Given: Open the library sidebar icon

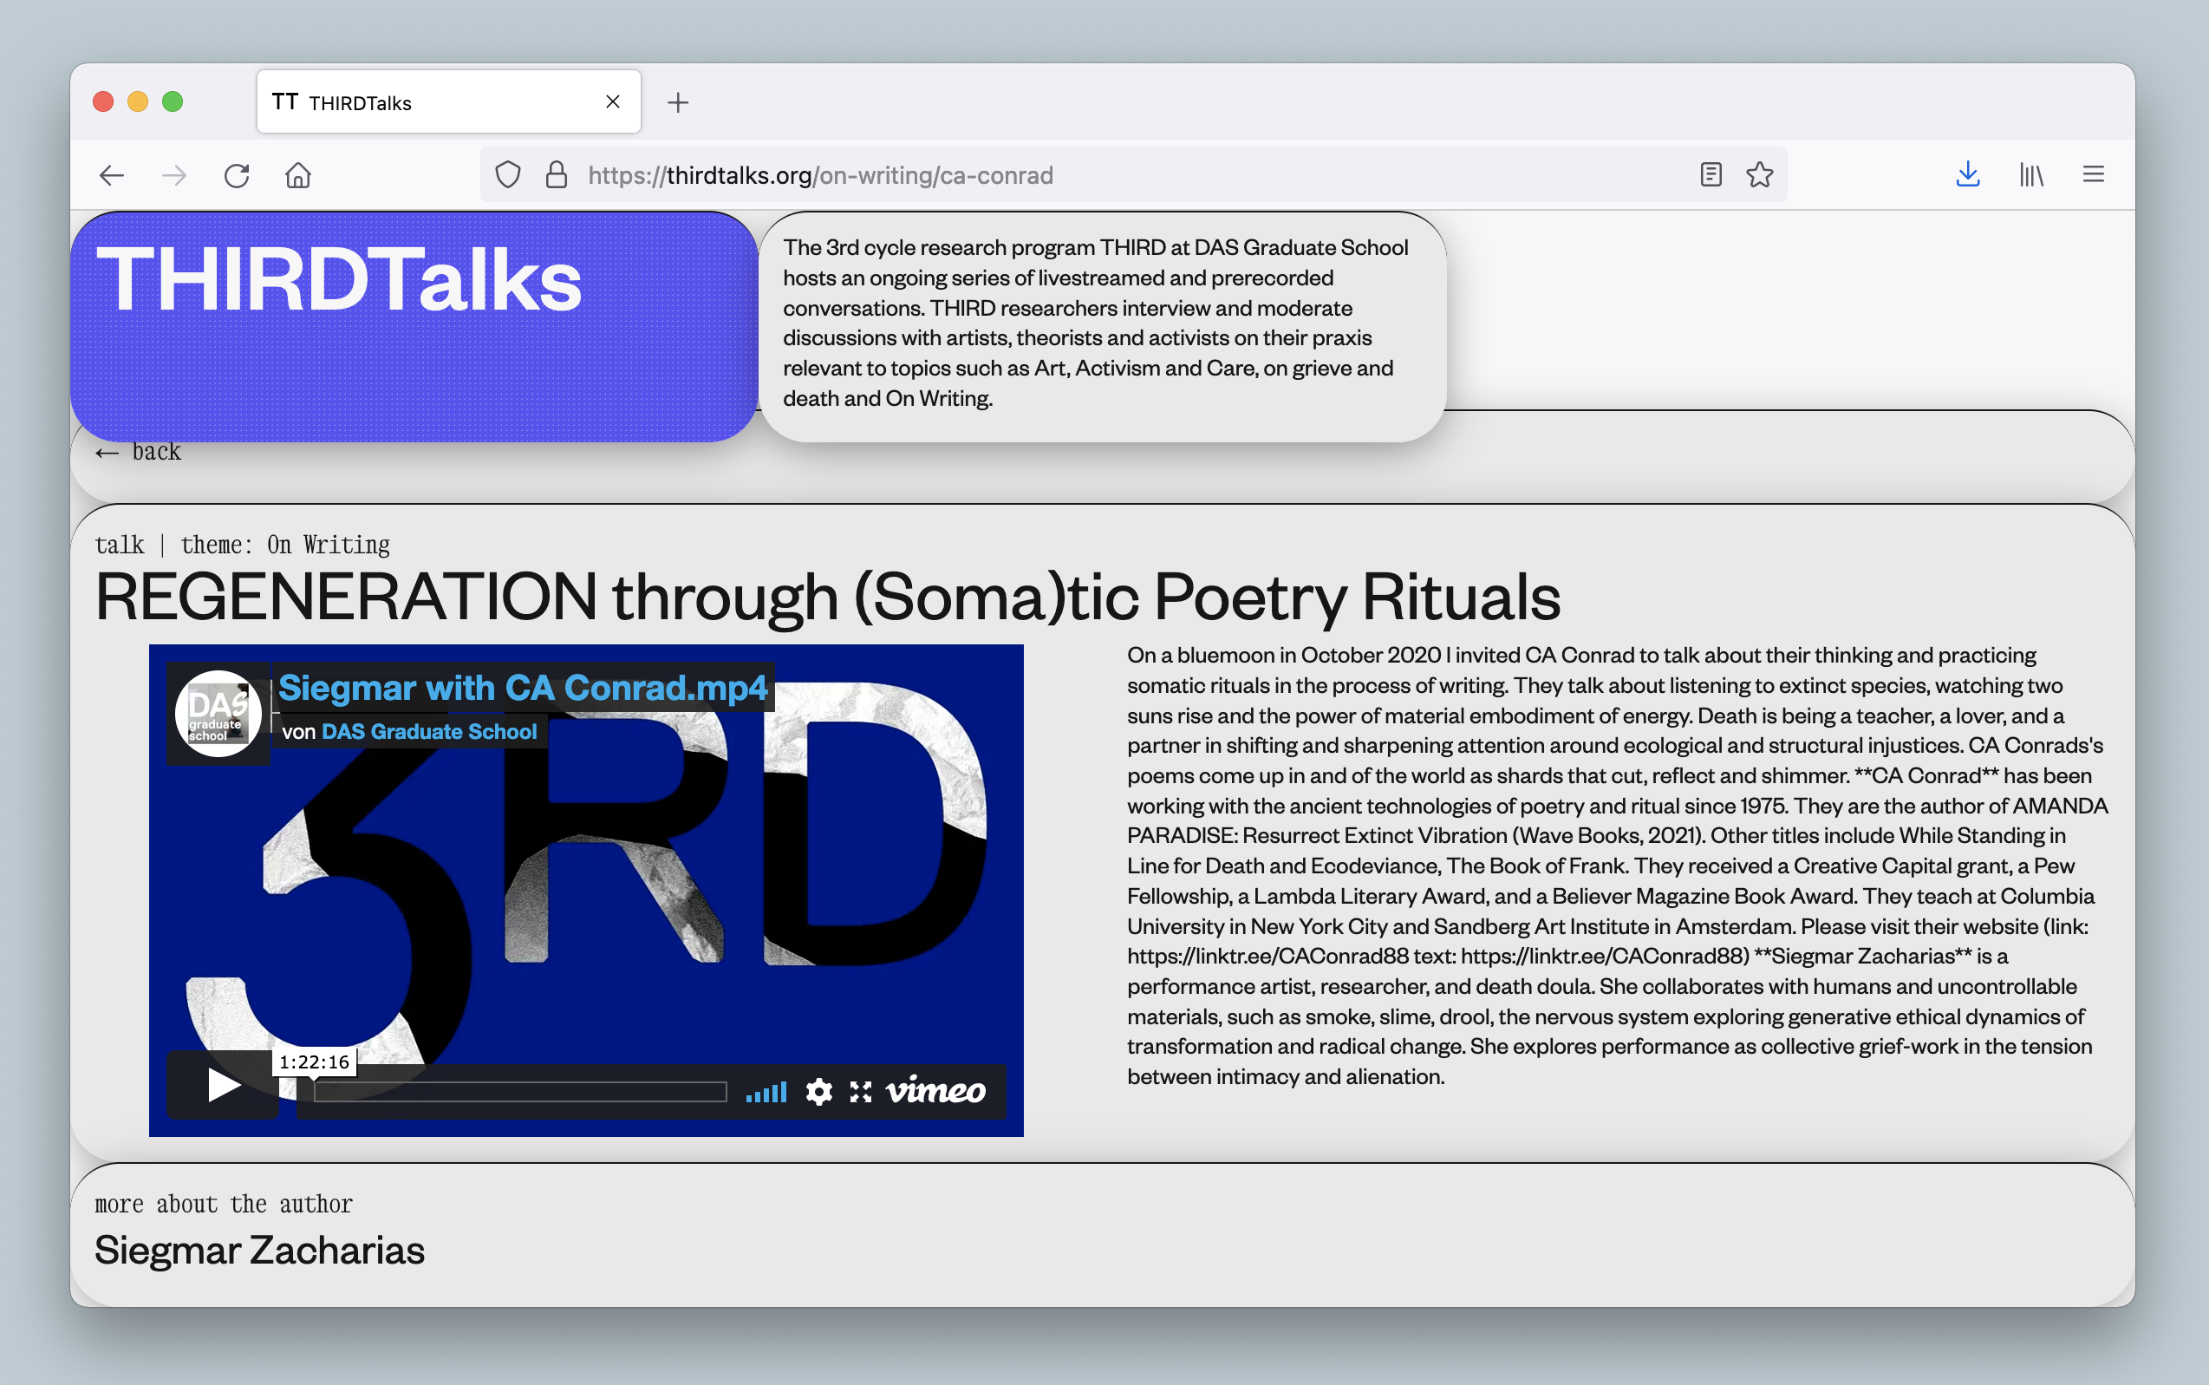Looking at the screenshot, I should pyautogui.click(x=2030, y=175).
